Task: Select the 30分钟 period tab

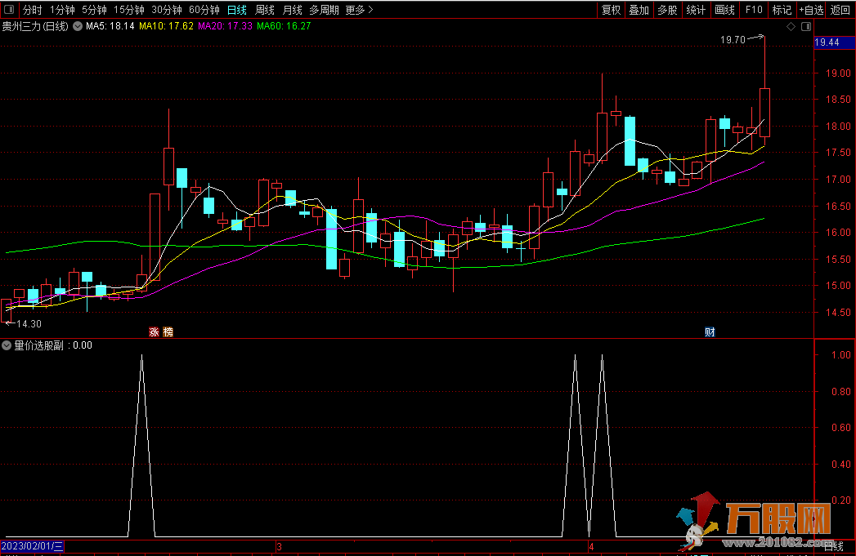Action: tap(167, 10)
